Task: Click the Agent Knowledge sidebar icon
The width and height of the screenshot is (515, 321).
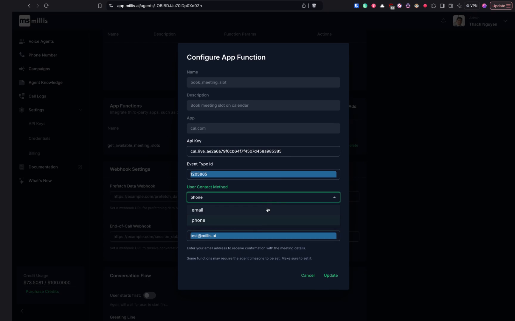Action: coord(21,82)
